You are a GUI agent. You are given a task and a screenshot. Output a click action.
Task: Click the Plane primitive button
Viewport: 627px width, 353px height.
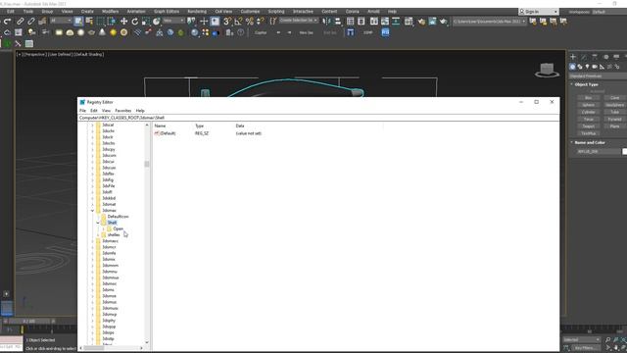614,126
